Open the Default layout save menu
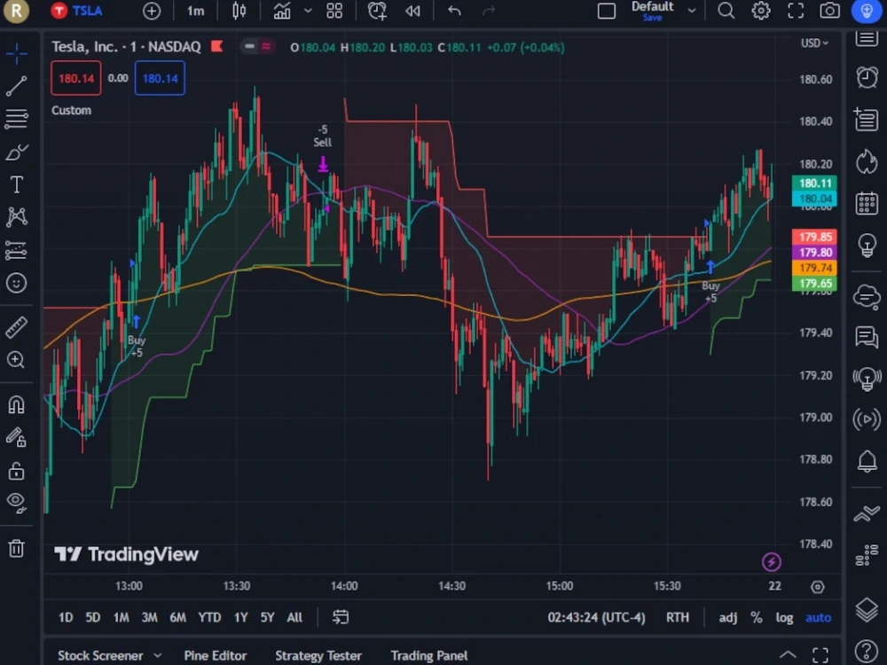This screenshot has height=665, width=887. [x=652, y=11]
